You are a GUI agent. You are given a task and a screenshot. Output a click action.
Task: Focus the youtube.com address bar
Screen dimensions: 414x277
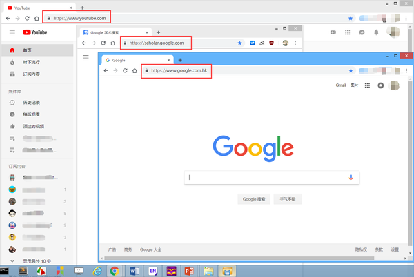[x=199, y=18]
